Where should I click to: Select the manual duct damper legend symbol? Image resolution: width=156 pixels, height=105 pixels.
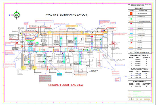(131, 31)
